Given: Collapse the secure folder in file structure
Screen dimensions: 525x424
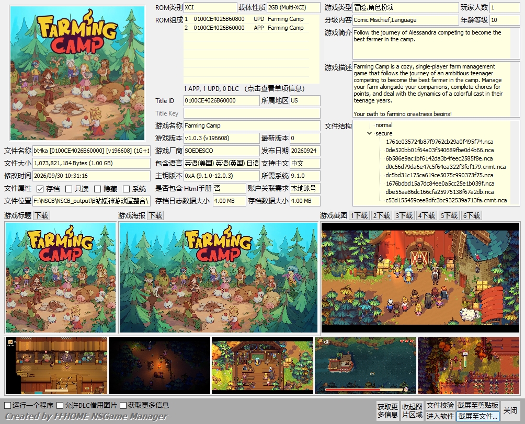Looking at the screenshot, I should (x=369, y=133).
